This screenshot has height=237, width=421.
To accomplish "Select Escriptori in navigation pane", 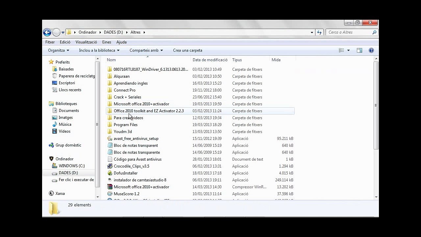I will pos(67,83).
